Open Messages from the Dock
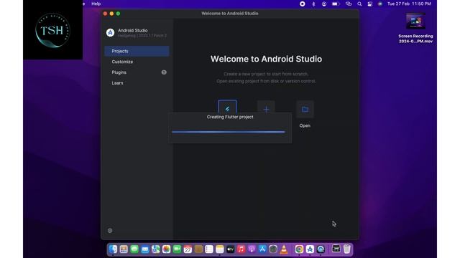The image size is (460, 258). click(134, 249)
